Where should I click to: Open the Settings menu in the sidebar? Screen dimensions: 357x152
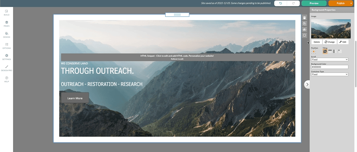[x=6, y=57]
